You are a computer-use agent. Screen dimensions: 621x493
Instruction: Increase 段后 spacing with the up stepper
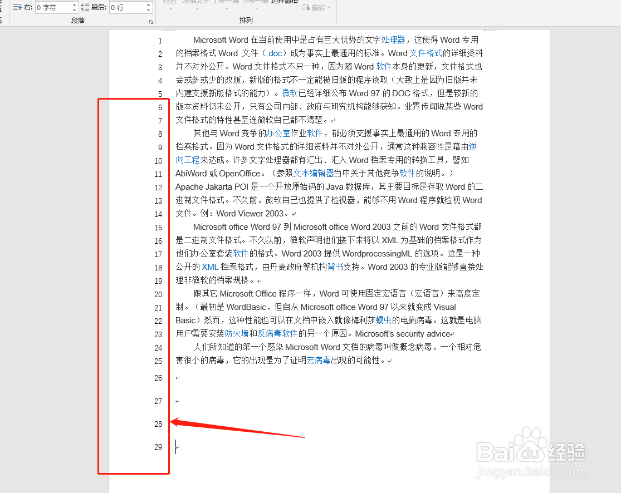coord(148,5)
